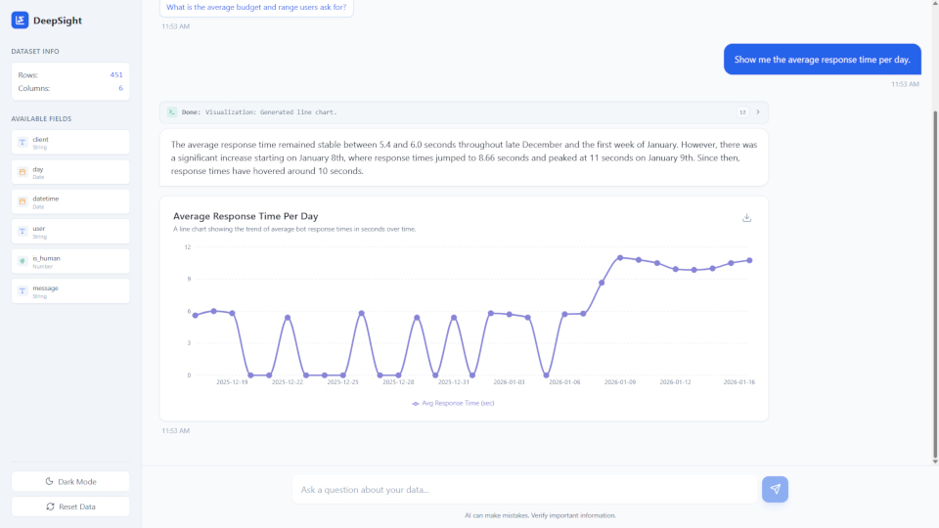Click the client field text icon
The height and width of the screenshot is (528, 939).
[22, 143]
